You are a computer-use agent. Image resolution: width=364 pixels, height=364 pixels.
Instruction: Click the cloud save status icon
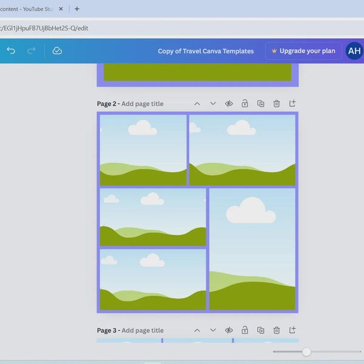click(57, 50)
